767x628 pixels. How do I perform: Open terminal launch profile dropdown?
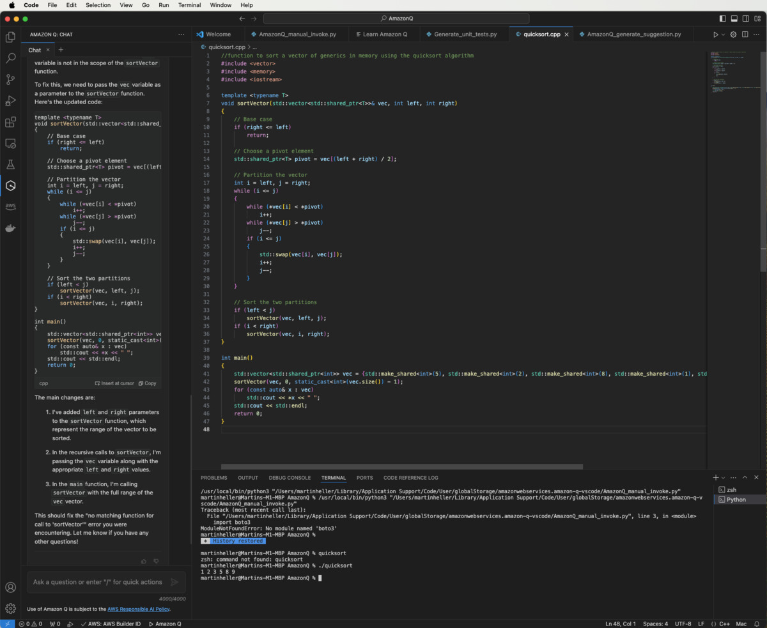pyautogui.click(x=722, y=477)
